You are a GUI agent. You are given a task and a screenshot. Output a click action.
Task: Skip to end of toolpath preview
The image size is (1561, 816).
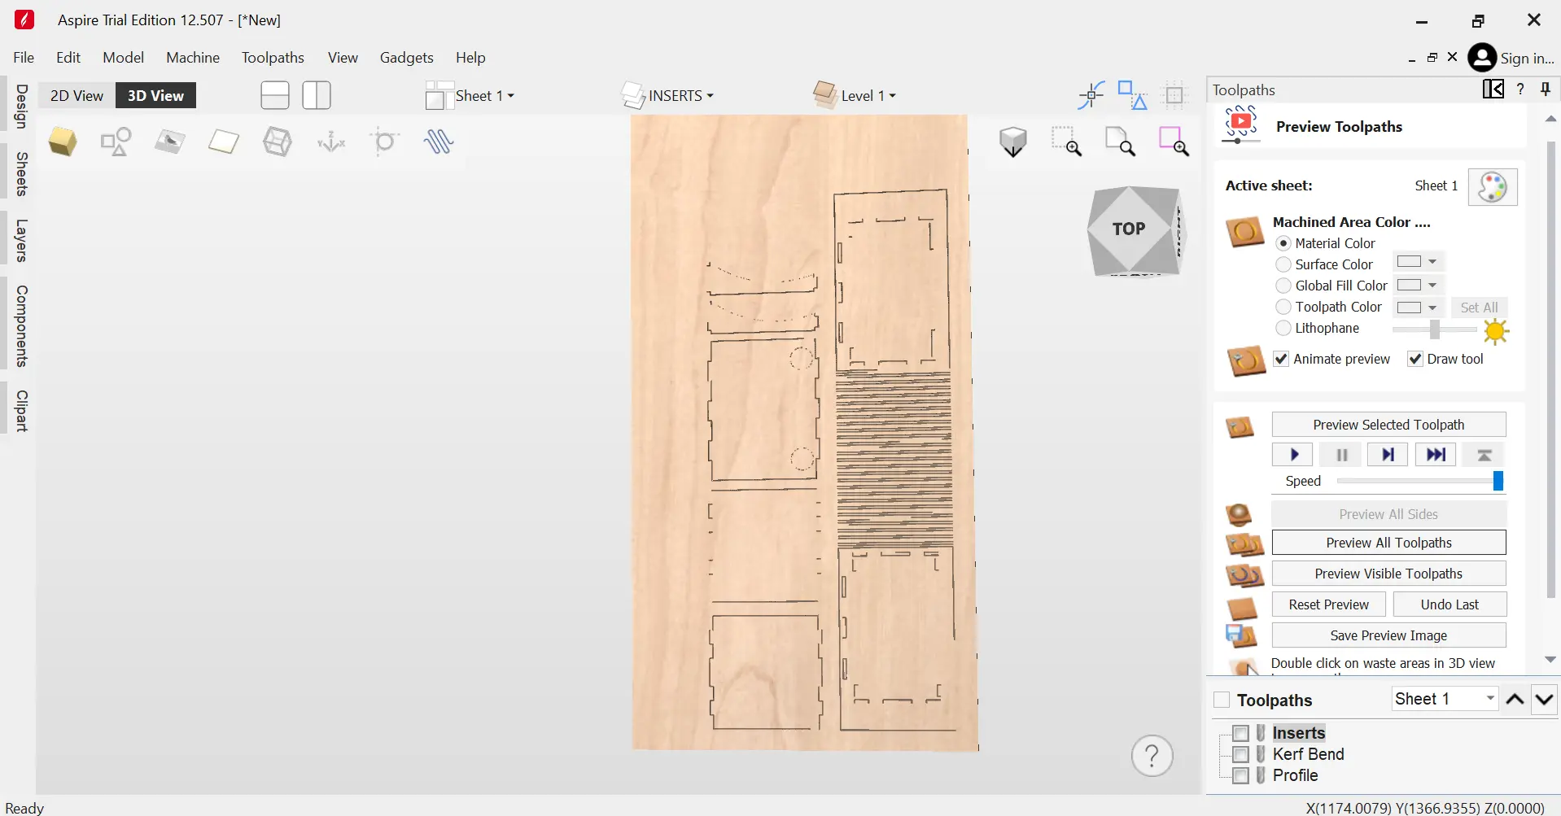(1436, 455)
